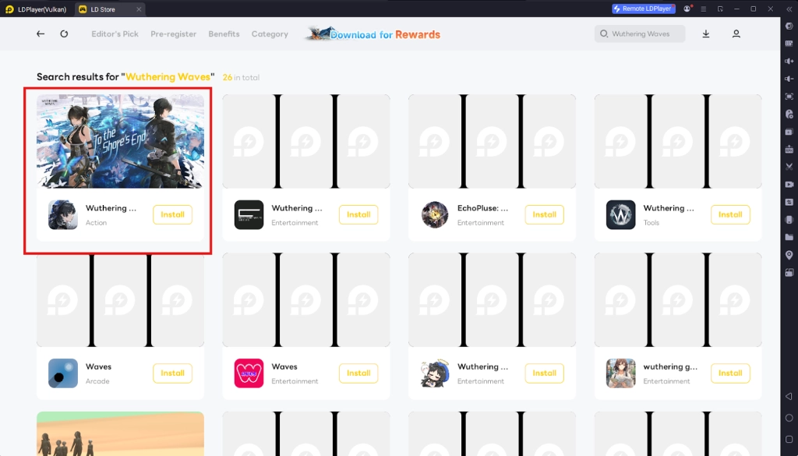Refresh the LD Store page
798x456 pixels.
pos(64,34)
